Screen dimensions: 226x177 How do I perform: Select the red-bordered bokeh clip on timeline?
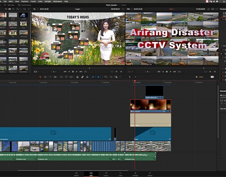pyautogui.click(x=150, y=106)
